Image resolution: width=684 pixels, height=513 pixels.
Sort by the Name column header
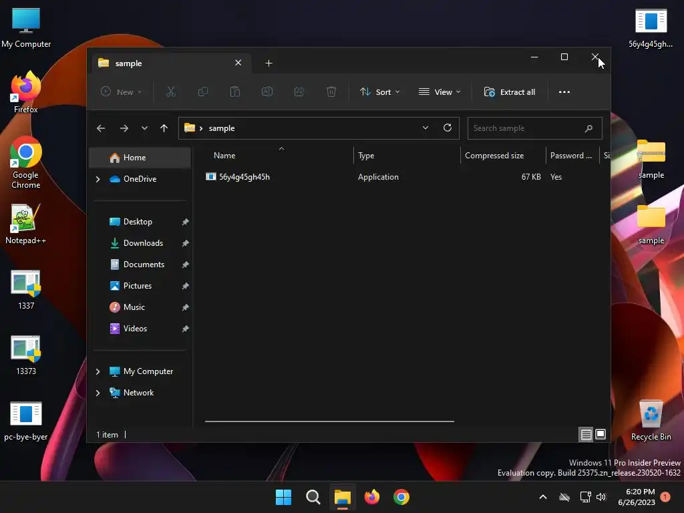(x=279, y=155)
